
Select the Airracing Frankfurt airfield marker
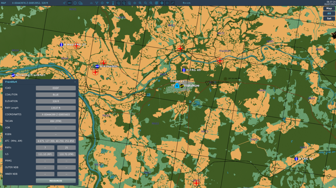[13, 75]
